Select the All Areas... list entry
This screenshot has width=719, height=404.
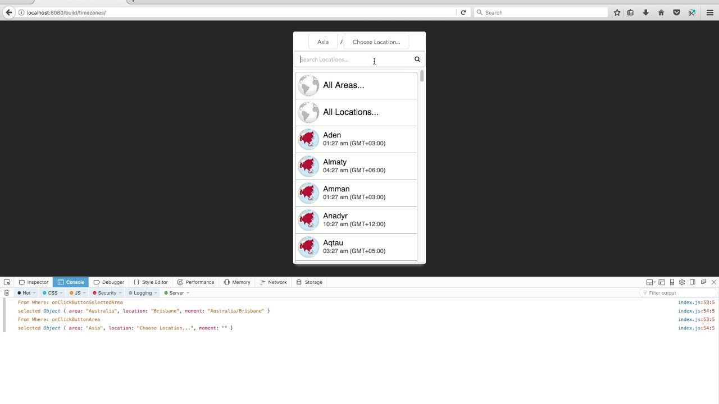coord(356,85)
